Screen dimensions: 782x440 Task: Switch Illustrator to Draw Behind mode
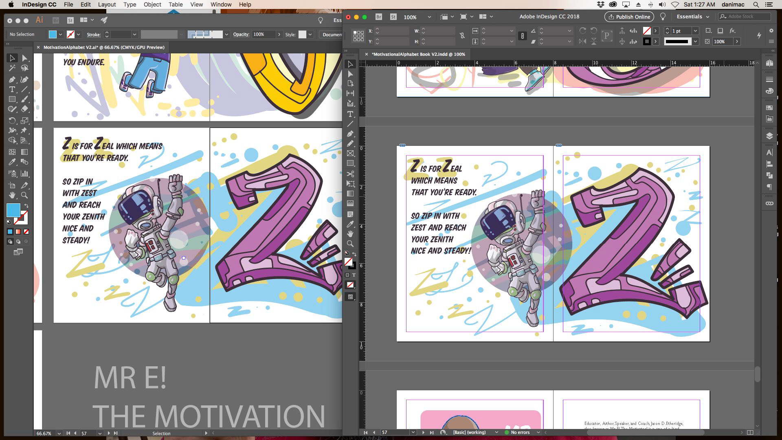pyautogui.click(x=18, y=242)
